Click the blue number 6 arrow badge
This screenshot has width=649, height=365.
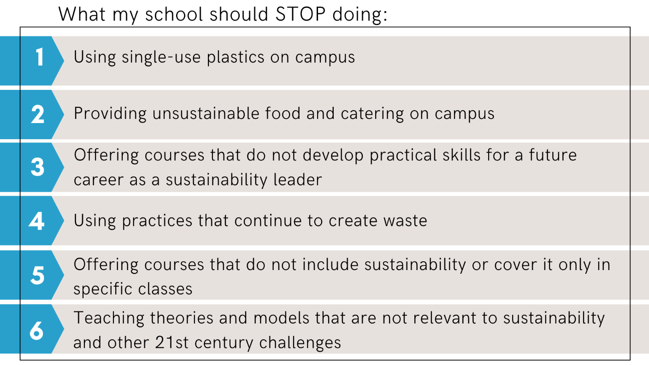click(31, 329)
